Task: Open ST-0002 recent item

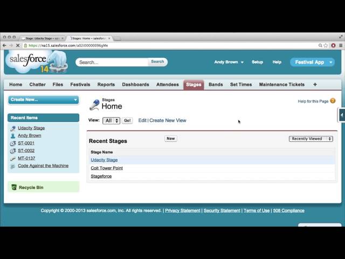Action: [x=26, y=151]
